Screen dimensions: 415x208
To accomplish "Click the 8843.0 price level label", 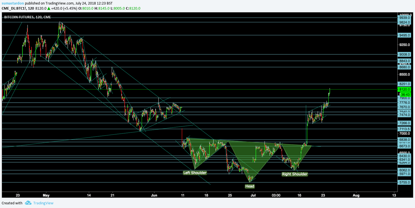I will (x=405, y=61).
